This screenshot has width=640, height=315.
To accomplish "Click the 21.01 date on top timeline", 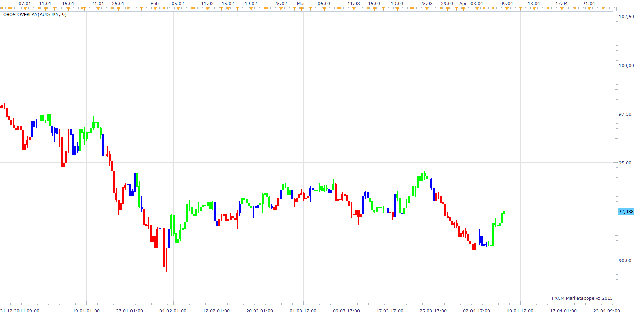I will click(x=98, y=3).
